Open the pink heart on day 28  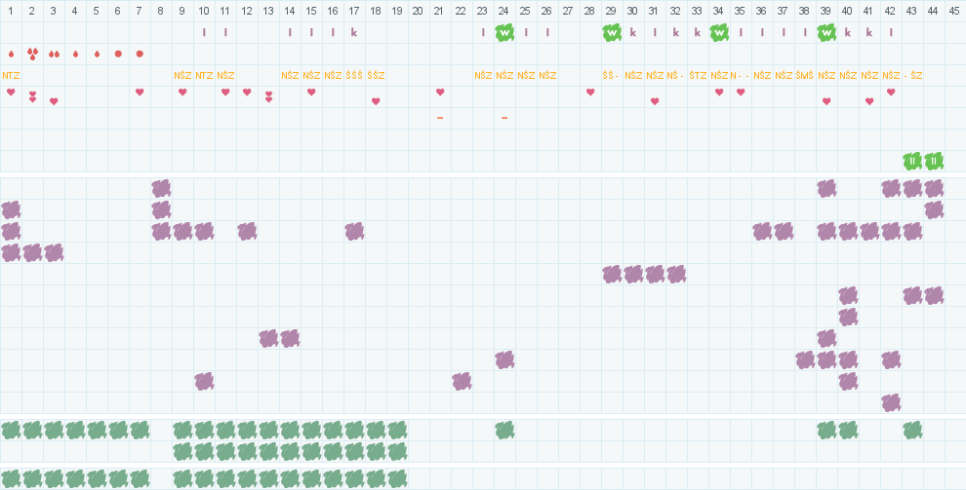[x=590, y=93]
